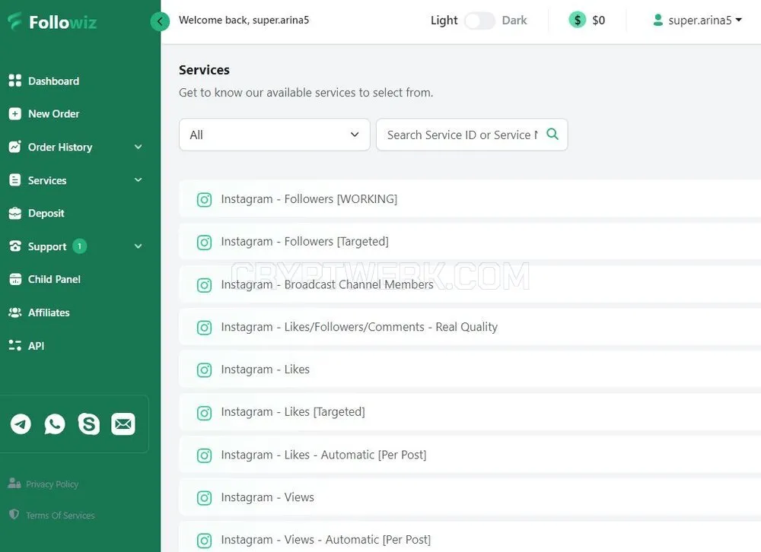The height and width of the screenshot is (552, 761).
Task: Open 'Instagram - Broadcast Channel Members' category
Action: (x=470, y=284)
